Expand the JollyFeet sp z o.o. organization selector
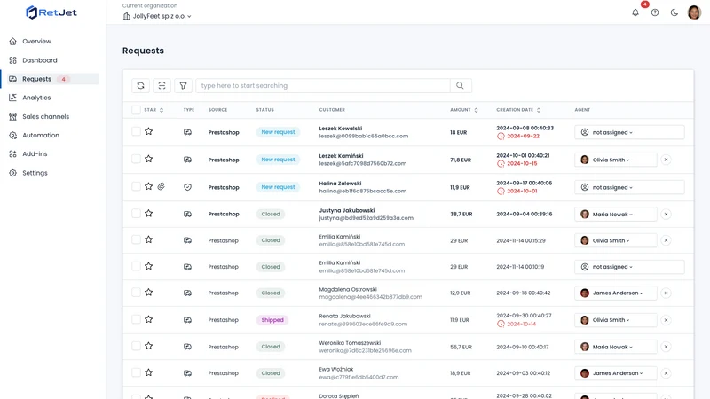 [x=157, y=16]
